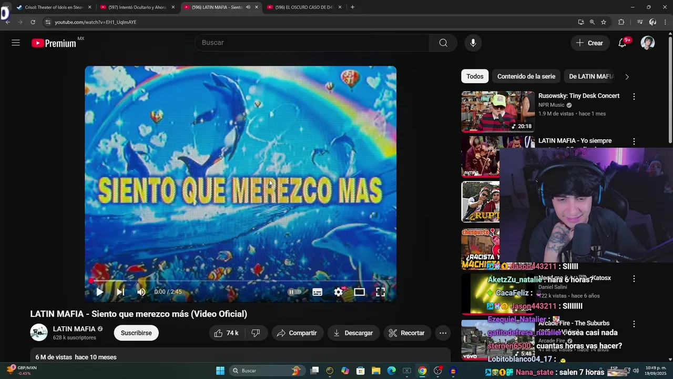
Task: Open File Explorer from taskbar
Action: pos(376,371)
